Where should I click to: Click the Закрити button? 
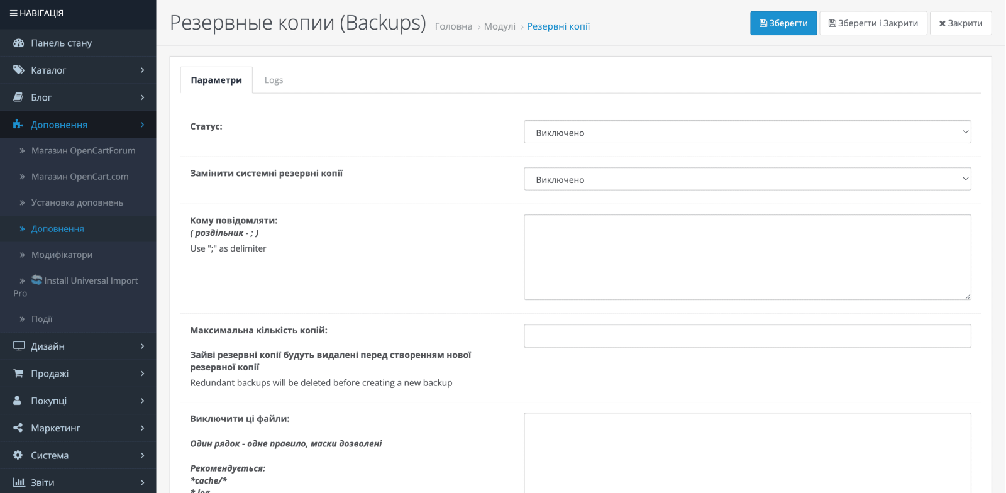pyautogui.click(x=961, y=23)
